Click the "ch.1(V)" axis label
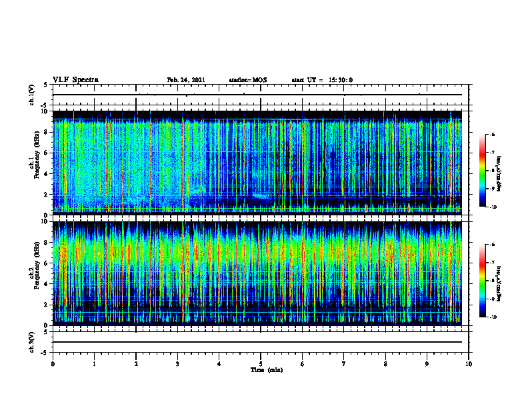The height and width of the screenshot is (408, 528). tap(32, 95)
